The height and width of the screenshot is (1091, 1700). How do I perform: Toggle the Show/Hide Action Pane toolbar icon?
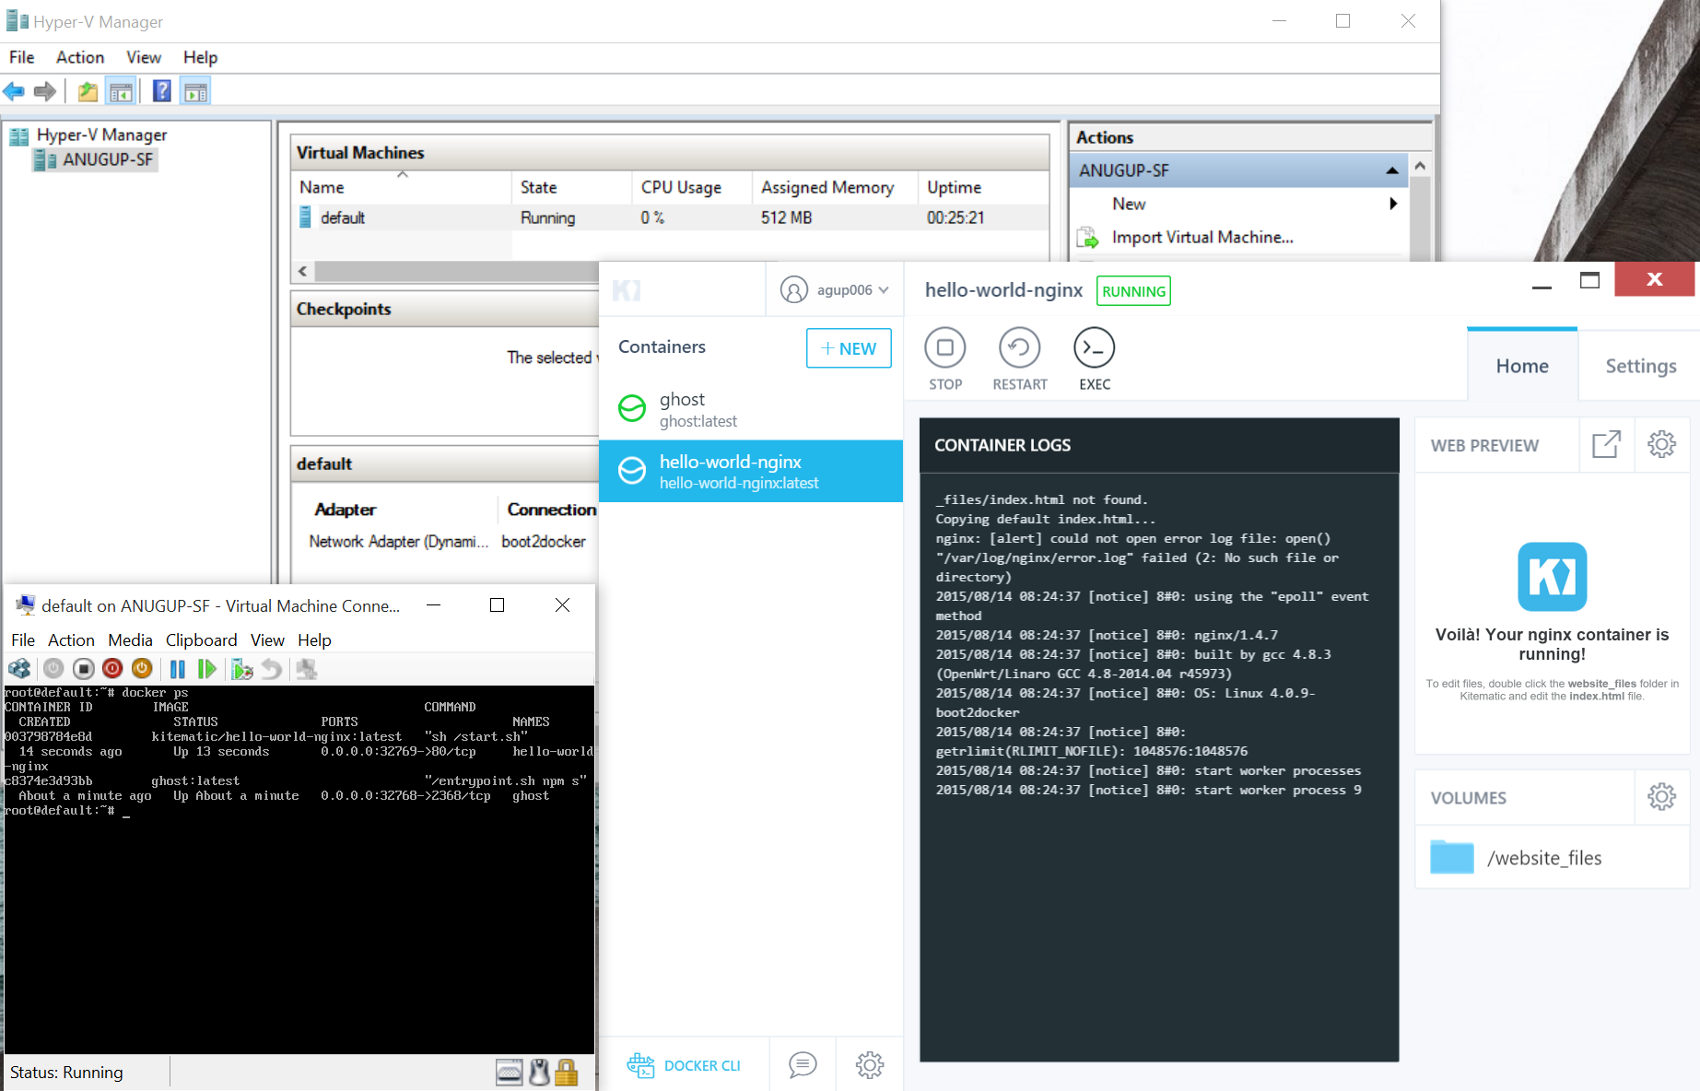pos(195,91)
